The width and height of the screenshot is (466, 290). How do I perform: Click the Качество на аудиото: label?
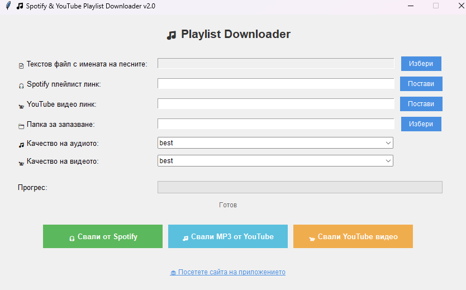pos(63,144)
